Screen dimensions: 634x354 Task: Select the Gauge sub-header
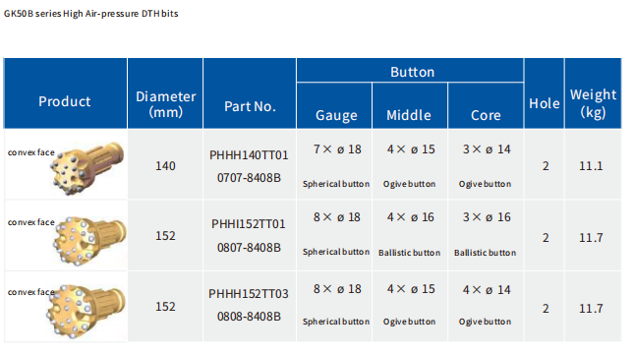tap(336, 115)
